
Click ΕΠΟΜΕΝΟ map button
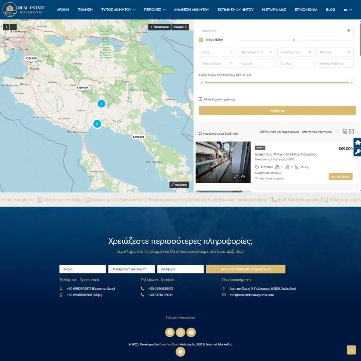(180, 27)
